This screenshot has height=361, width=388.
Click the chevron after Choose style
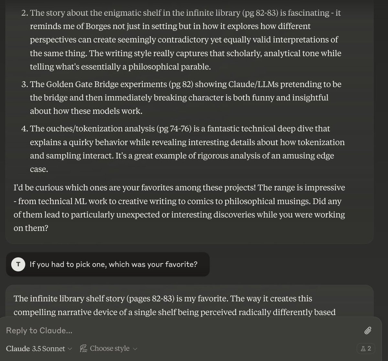click(x=135, y=349)
